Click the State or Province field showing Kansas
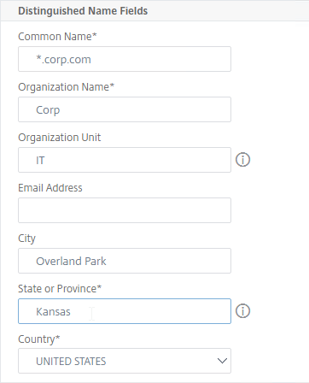 [125, 311]
